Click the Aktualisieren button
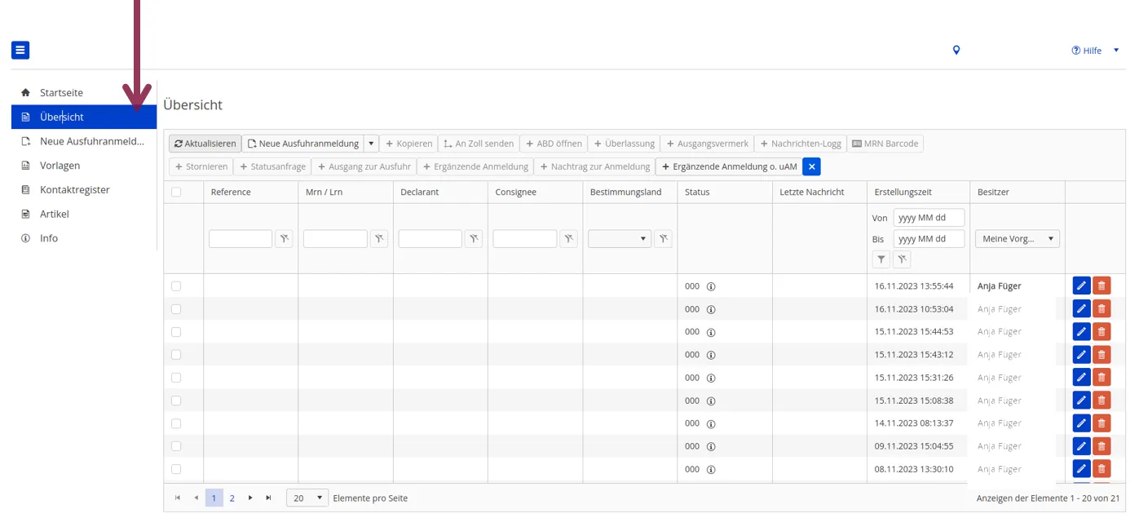Viewport: 1139px width, 518px height. click(x=205, y=144)
